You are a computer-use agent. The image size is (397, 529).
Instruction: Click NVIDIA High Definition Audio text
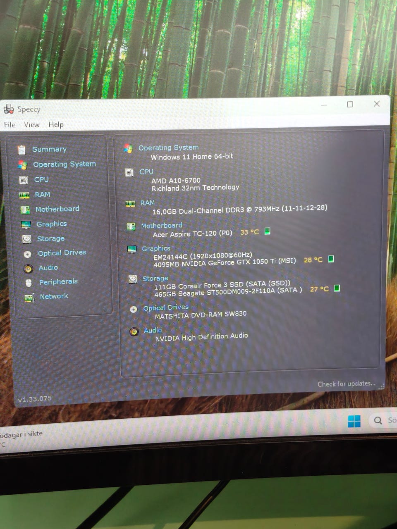[x=201, y=337]
